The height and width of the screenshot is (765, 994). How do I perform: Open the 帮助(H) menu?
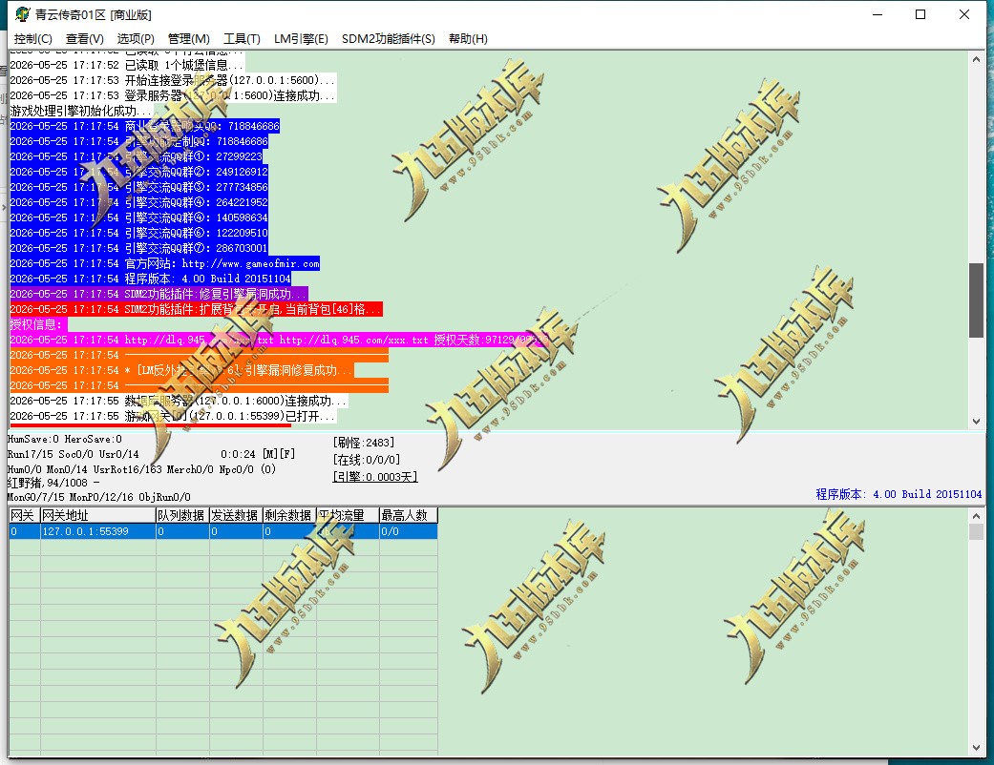(468, 38)
